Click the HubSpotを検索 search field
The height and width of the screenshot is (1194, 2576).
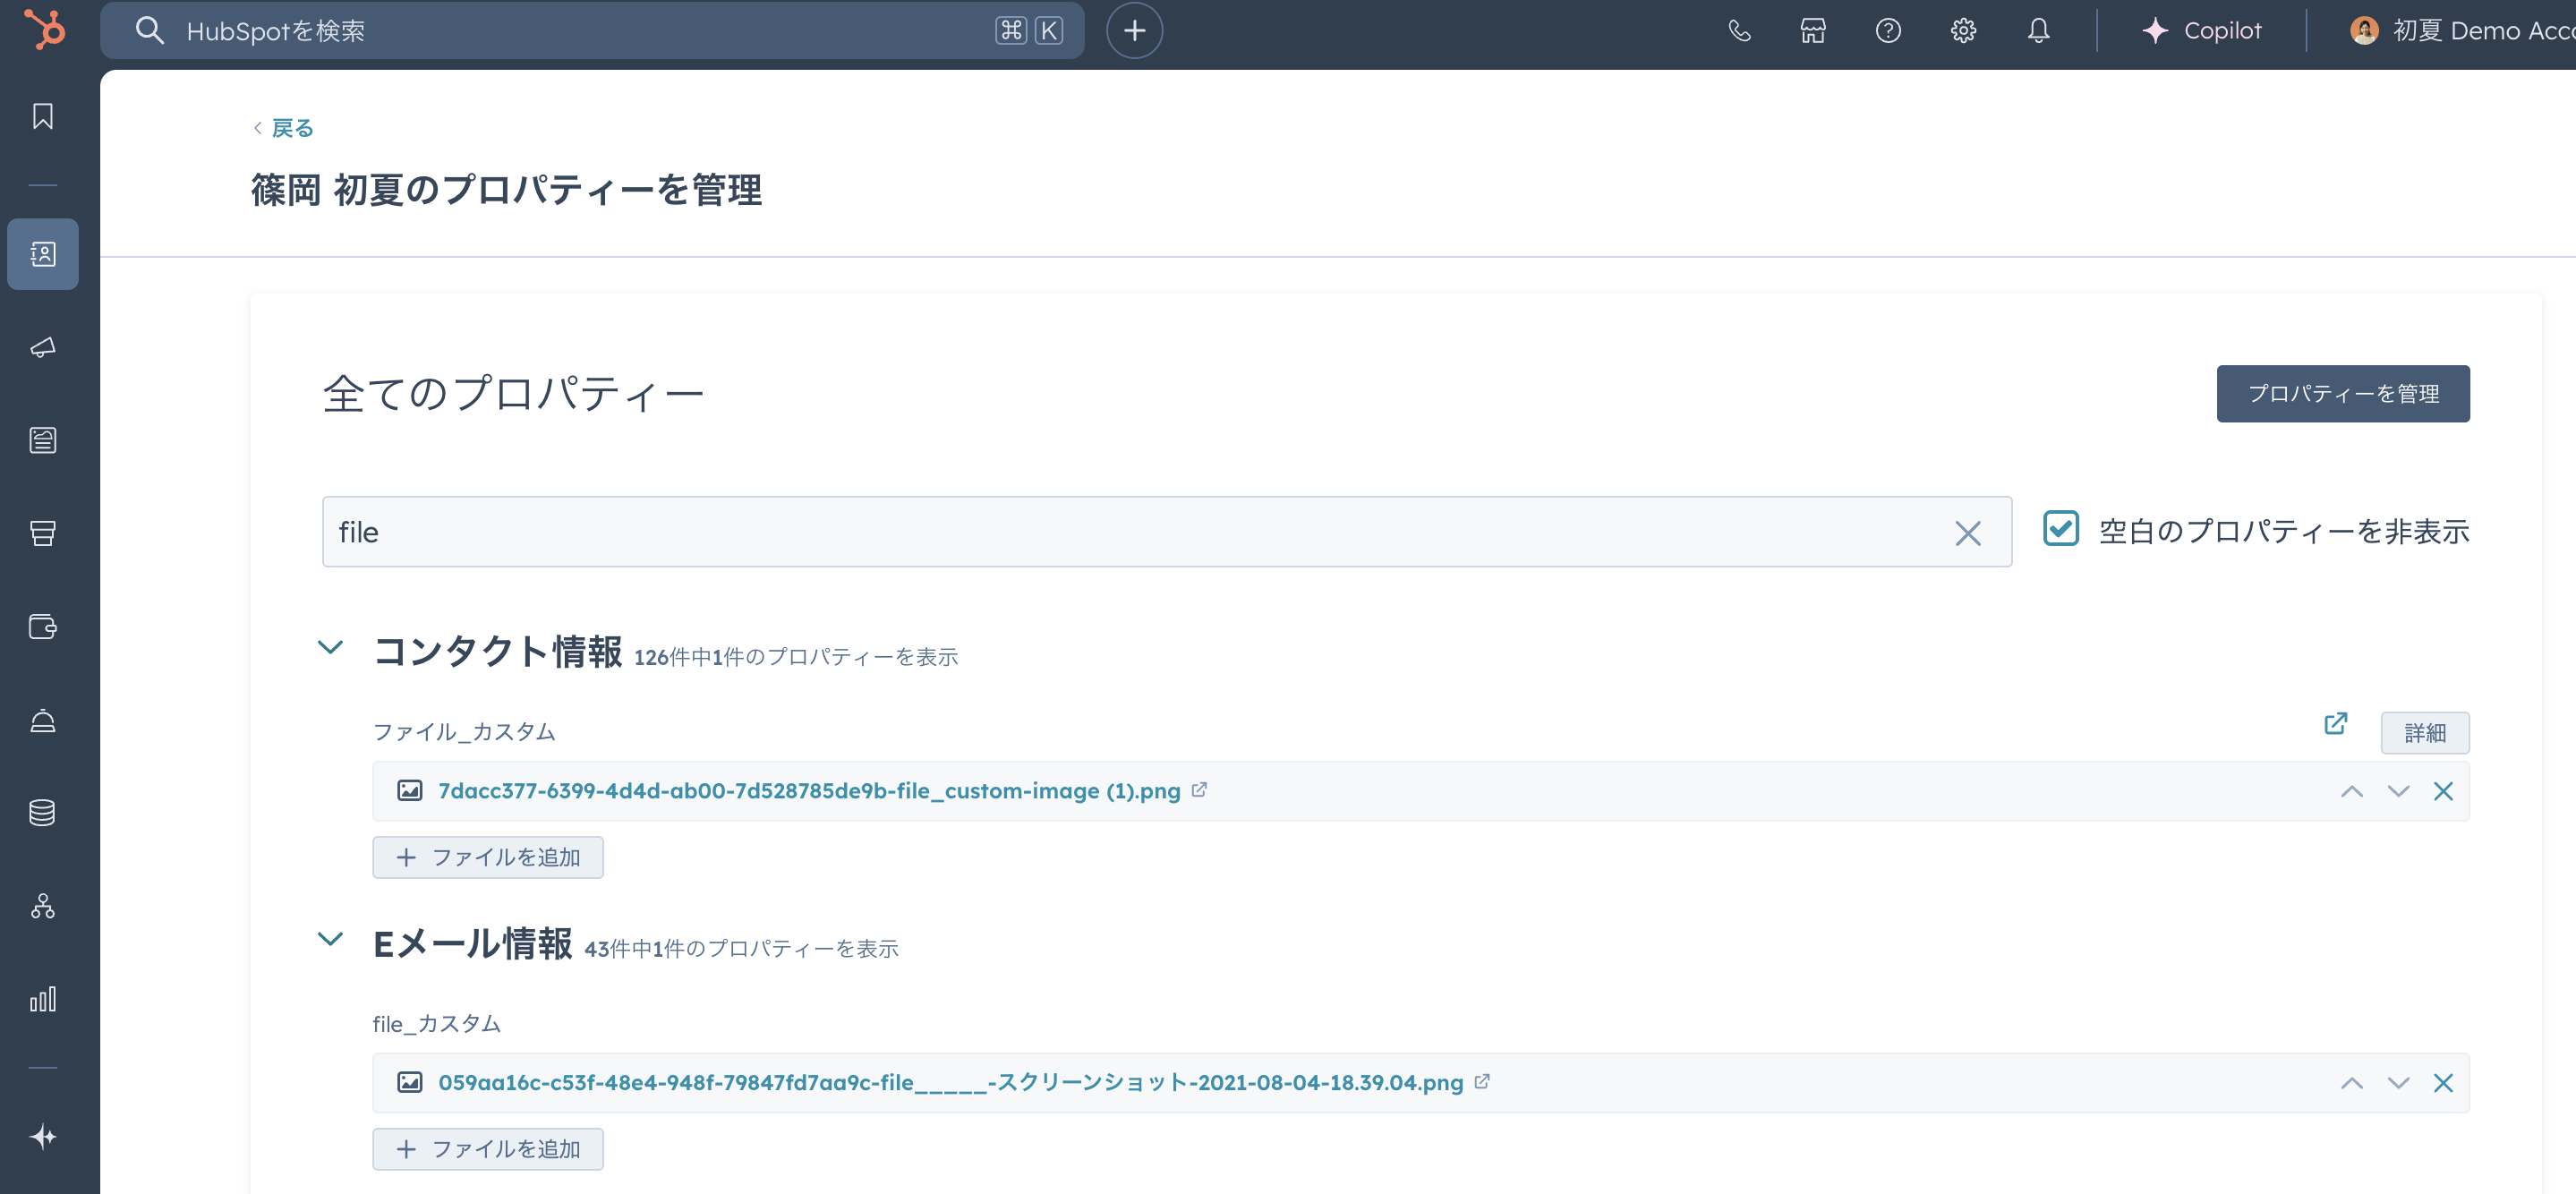click(592, 30)
